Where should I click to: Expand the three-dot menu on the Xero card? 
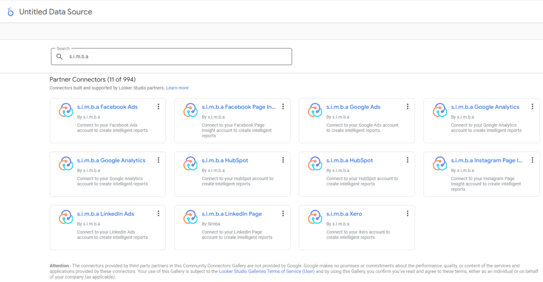click(x=408, y=214)
